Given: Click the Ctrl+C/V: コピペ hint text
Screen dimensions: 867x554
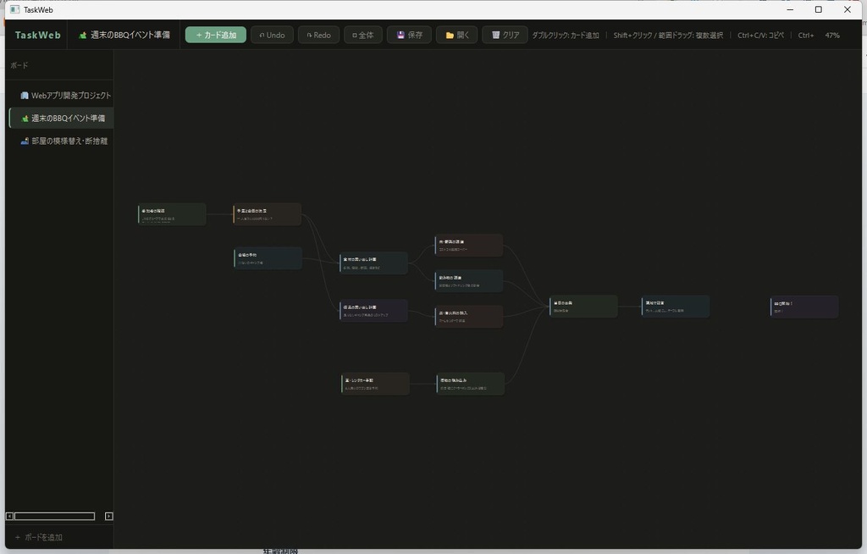Looking at the screenshot, I should [760, 35].
